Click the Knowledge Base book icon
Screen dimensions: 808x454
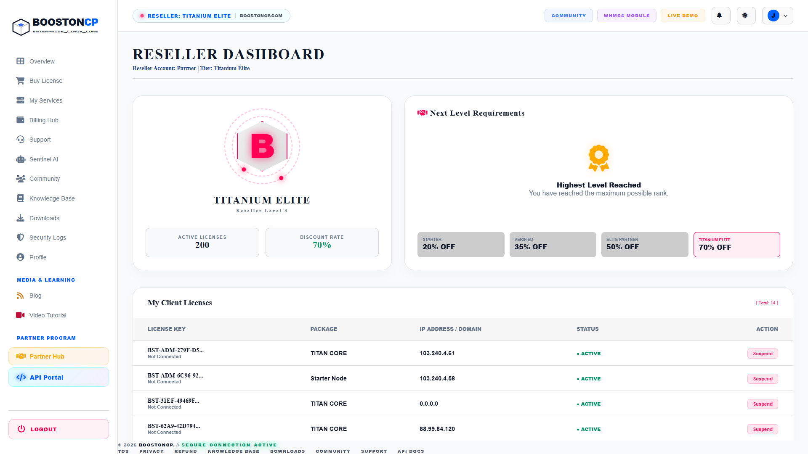tap(20, 198)
